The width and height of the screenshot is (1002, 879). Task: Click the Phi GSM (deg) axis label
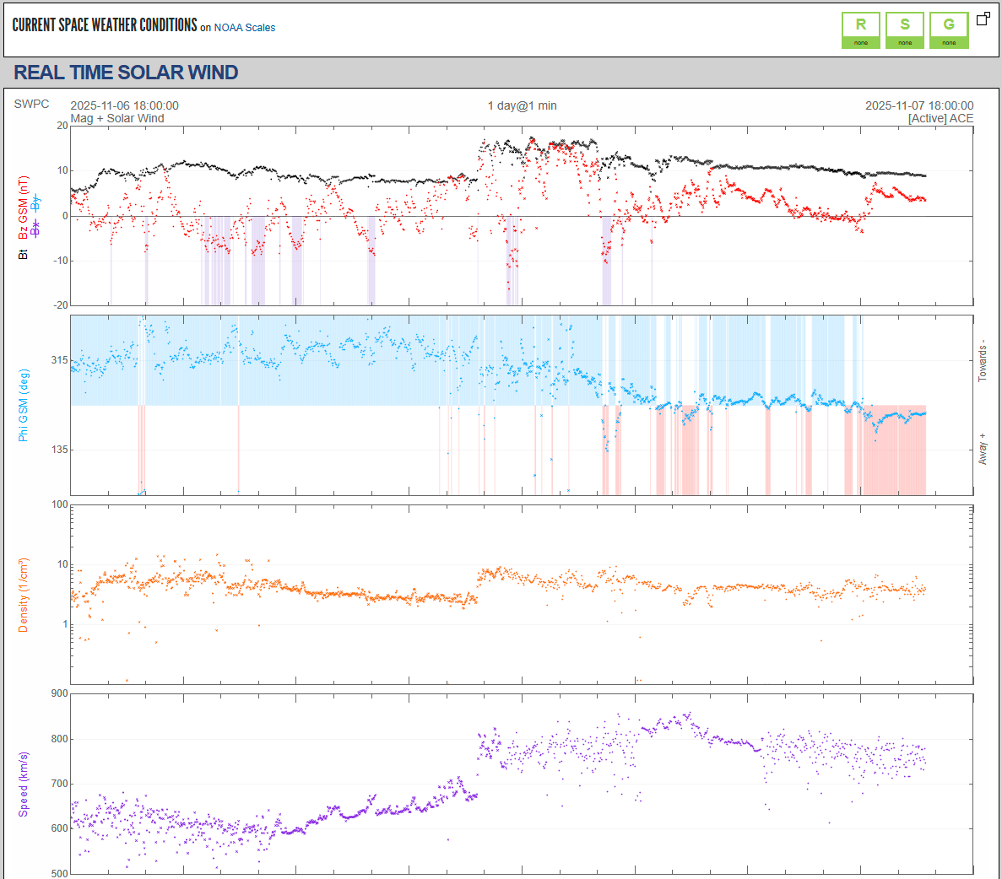coord(24,405)
